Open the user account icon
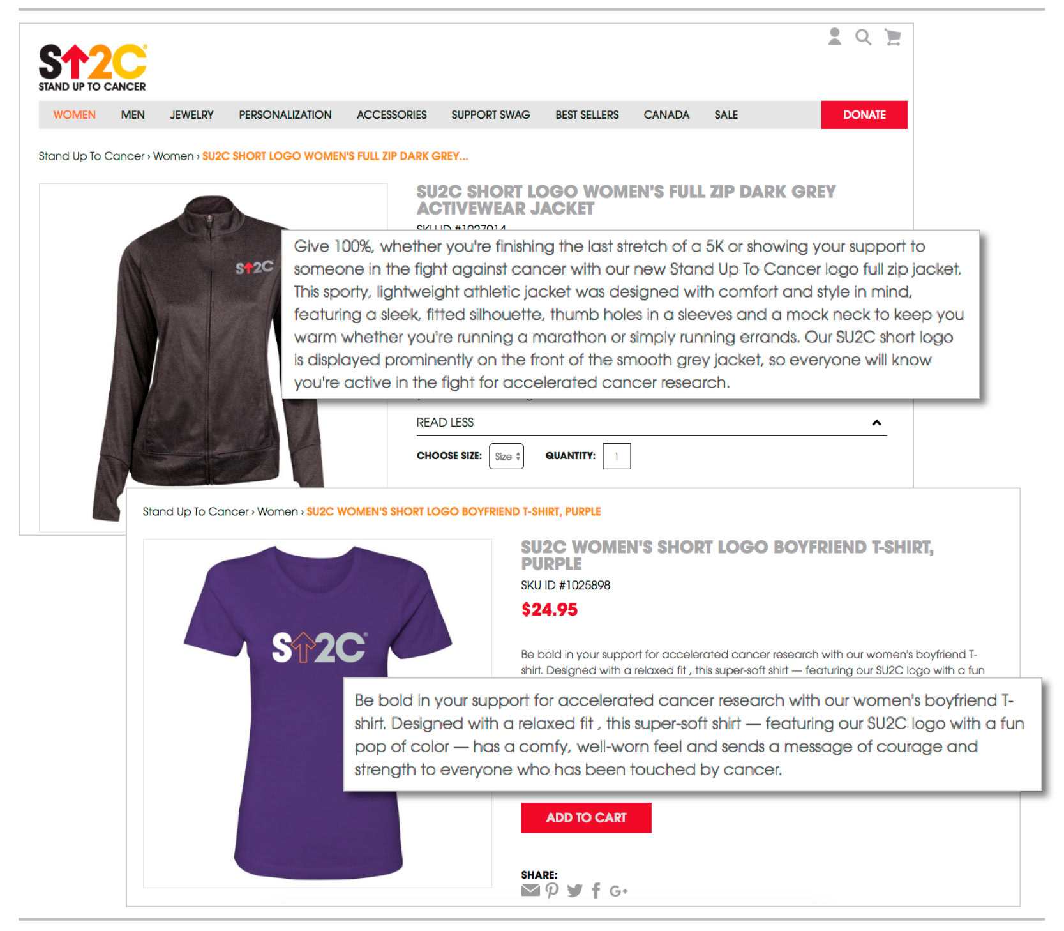 [834, 37]
